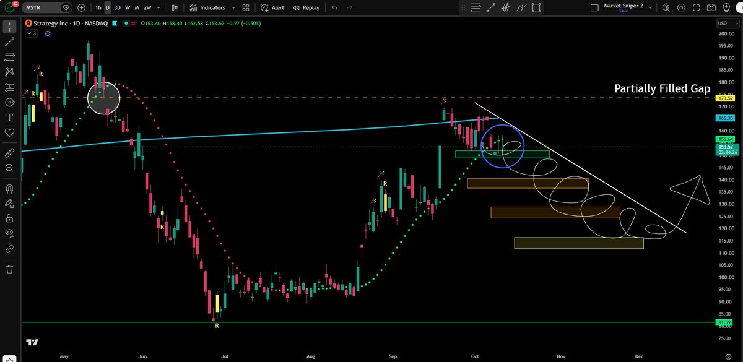The height and width of the screenshot is (362, 743).
Task: Open the forecasting and measurement tools
Action: pos(10,87)
